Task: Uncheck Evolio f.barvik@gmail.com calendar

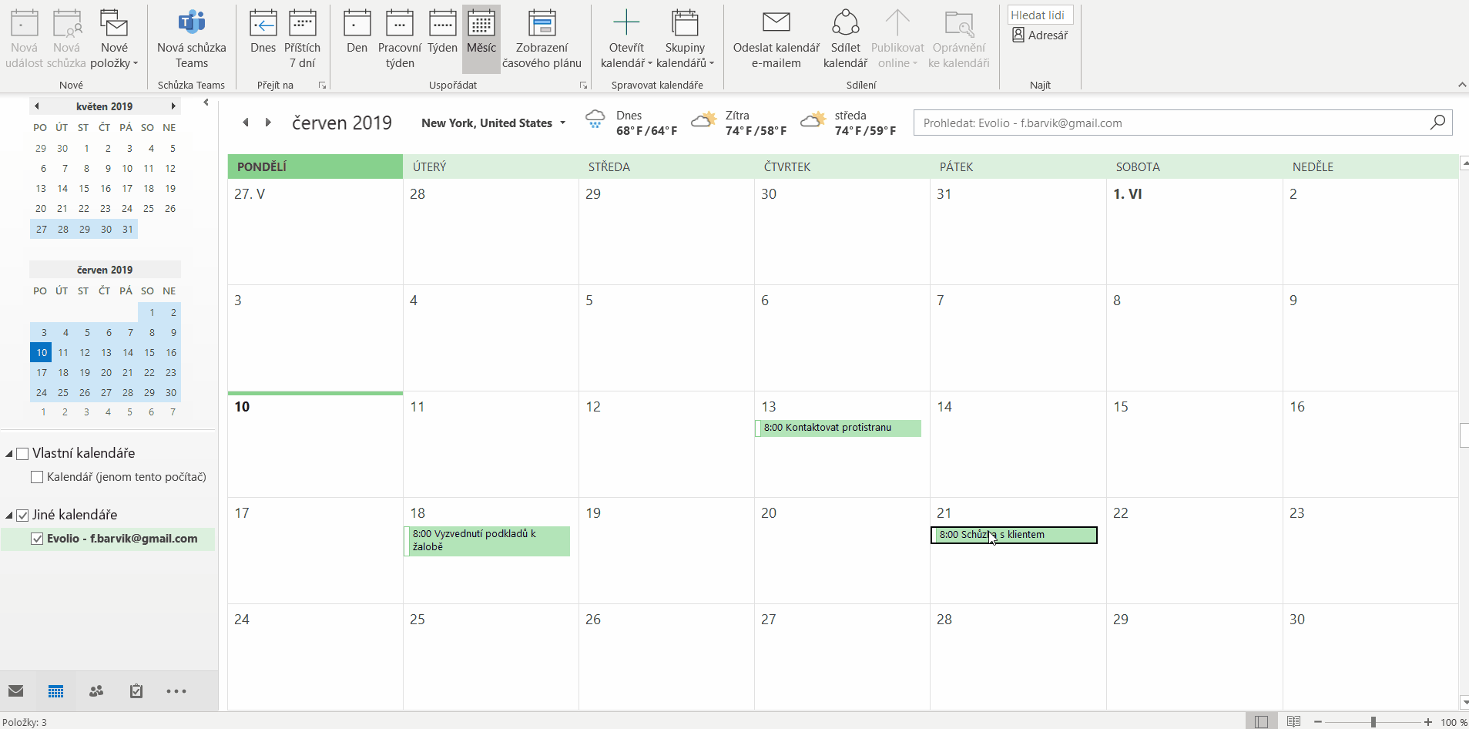Action: (37, 539)
